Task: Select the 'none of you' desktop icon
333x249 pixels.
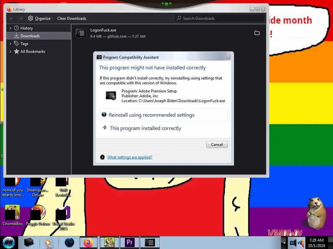Action: [13, 188]
